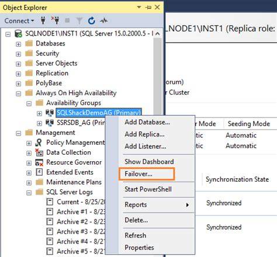Image resolution: width=277 pixels, height=257 pixels.
Task: Select the Archive #4 log entry
Action: (81, 241)
